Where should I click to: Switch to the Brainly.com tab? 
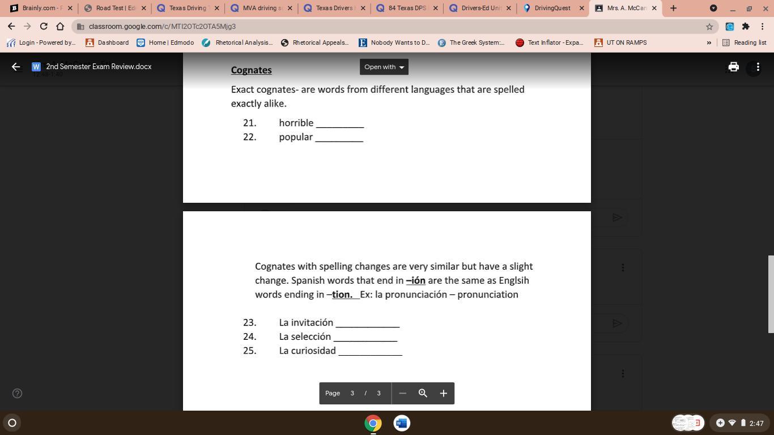(x=41, y=8)
